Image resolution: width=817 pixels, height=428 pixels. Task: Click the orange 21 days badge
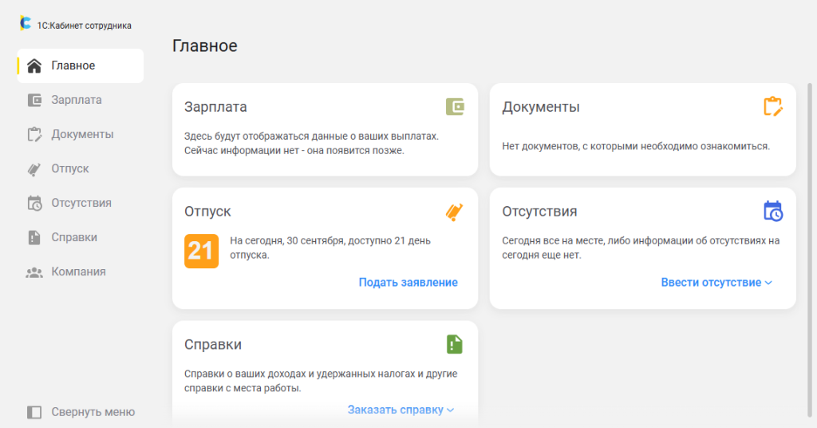point(201,251)
